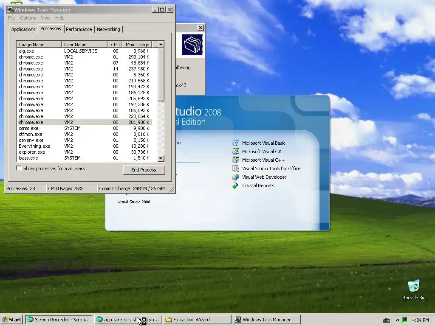The width and height of the screenshot is (435, 326).
Task: Click the Microsoft Visual Basic label
Action: click(x=263, y=143)
